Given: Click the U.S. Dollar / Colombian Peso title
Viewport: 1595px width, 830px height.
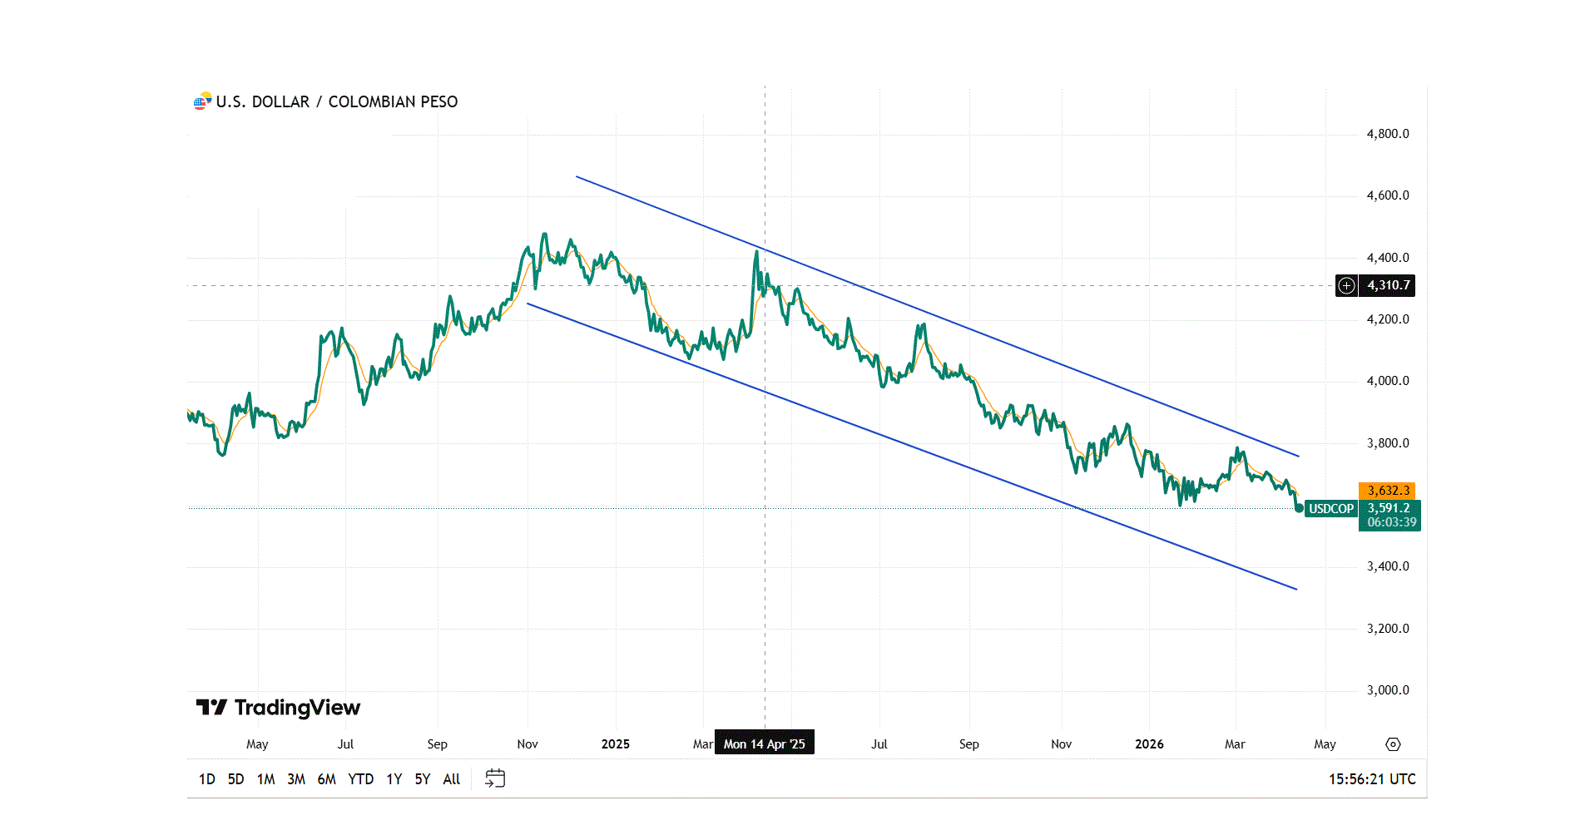Looking at the screenshot, I should click(336, 101).
